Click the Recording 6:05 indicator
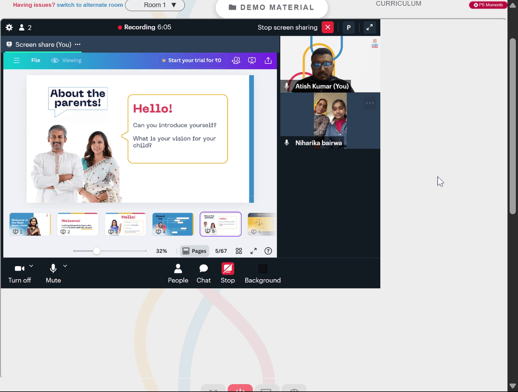 pyautogui.click(x=145, y=27)
